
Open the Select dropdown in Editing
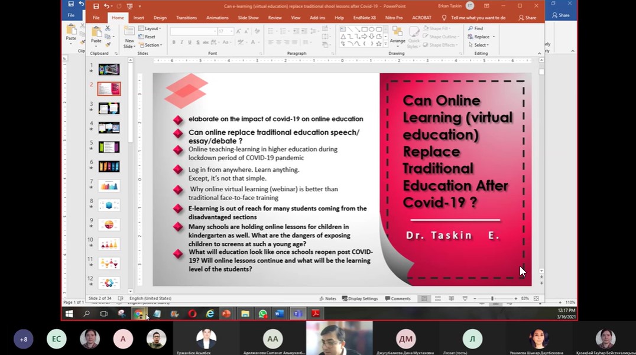479,45
